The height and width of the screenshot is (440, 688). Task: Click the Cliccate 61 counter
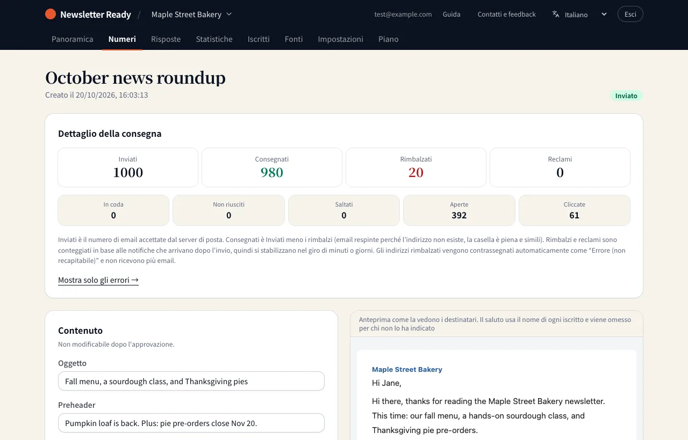575,210
